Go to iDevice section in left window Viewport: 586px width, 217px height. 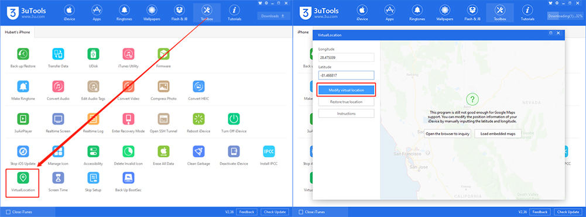pos(69,13)
